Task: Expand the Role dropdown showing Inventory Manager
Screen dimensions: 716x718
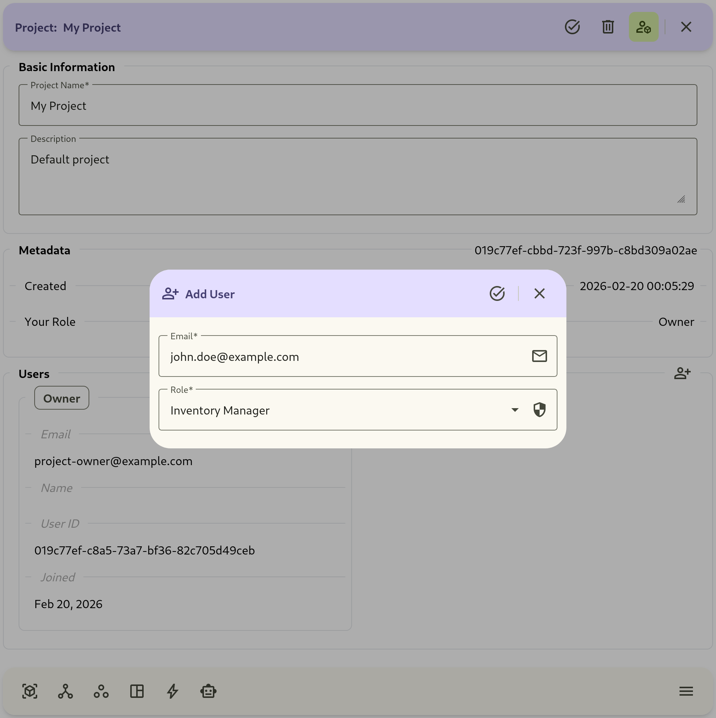Action: pos(515,410)
